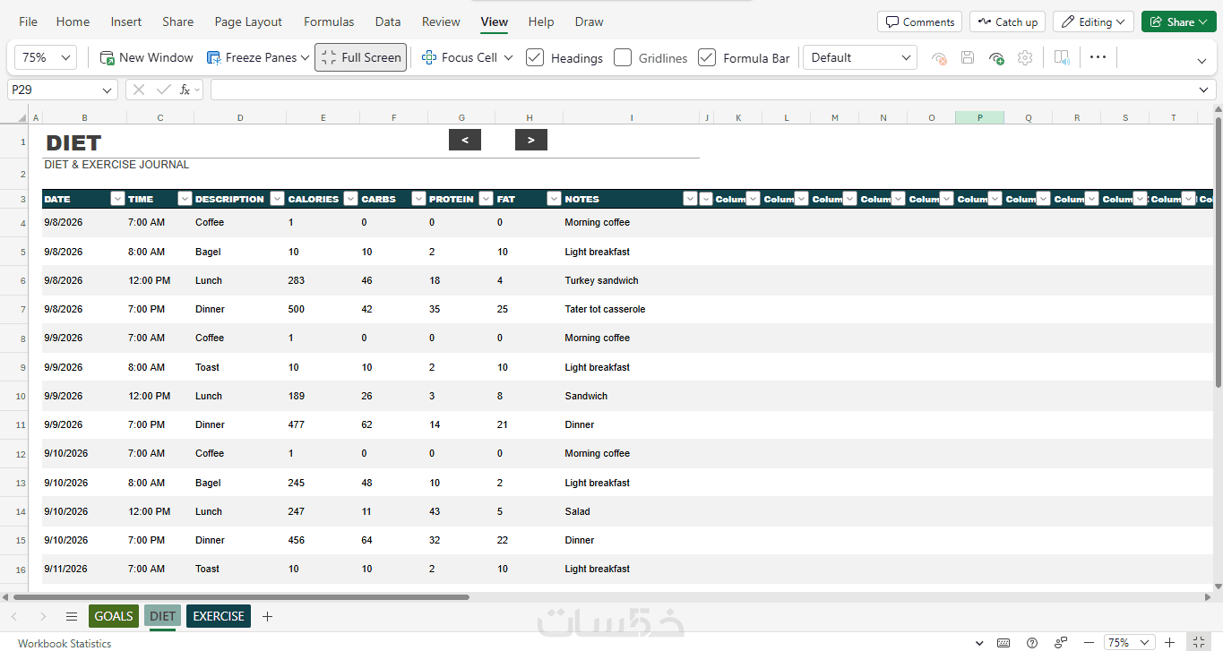Click the insert function fx icon

(185, 90)
